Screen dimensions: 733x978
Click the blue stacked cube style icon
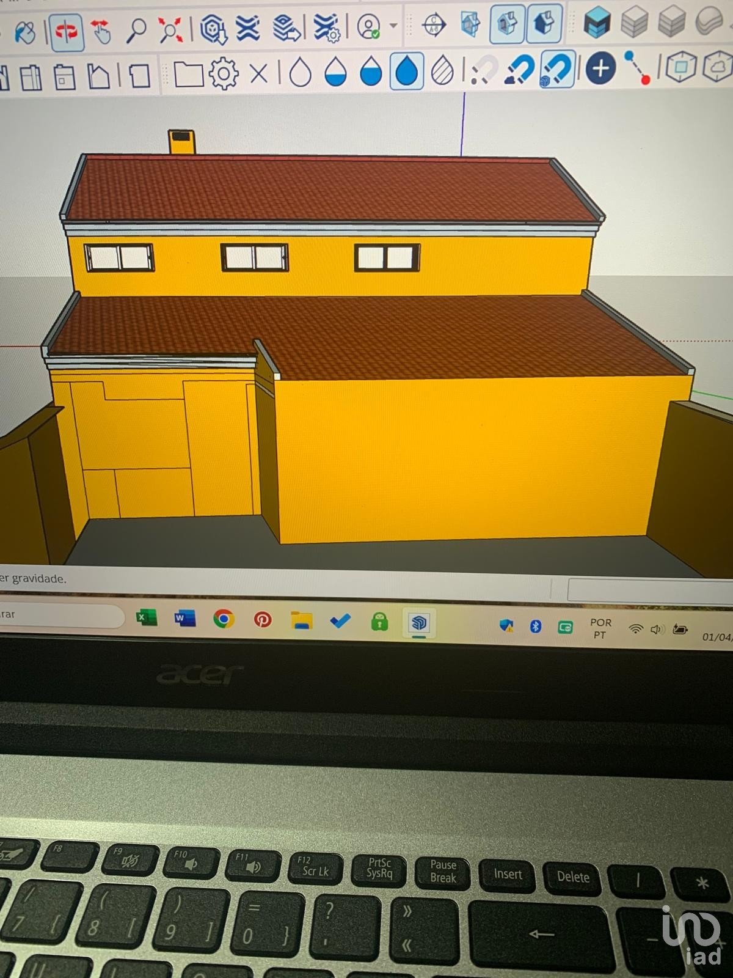click(596, 23)
